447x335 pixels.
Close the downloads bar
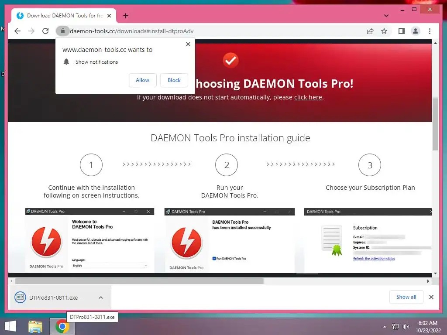pos(431,297)
